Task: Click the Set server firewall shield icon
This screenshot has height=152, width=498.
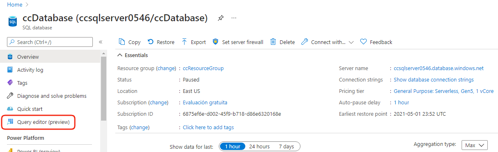Action: click(215, 42)
